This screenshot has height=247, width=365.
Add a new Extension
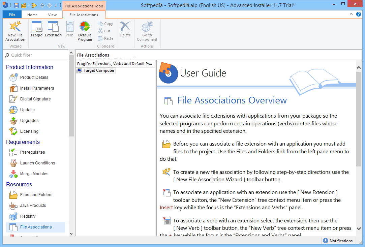pos(53,29)
